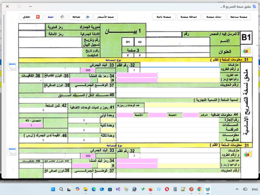Open Task View on the taskbar
Screen dimensions: 260x195
click(69, 189)
